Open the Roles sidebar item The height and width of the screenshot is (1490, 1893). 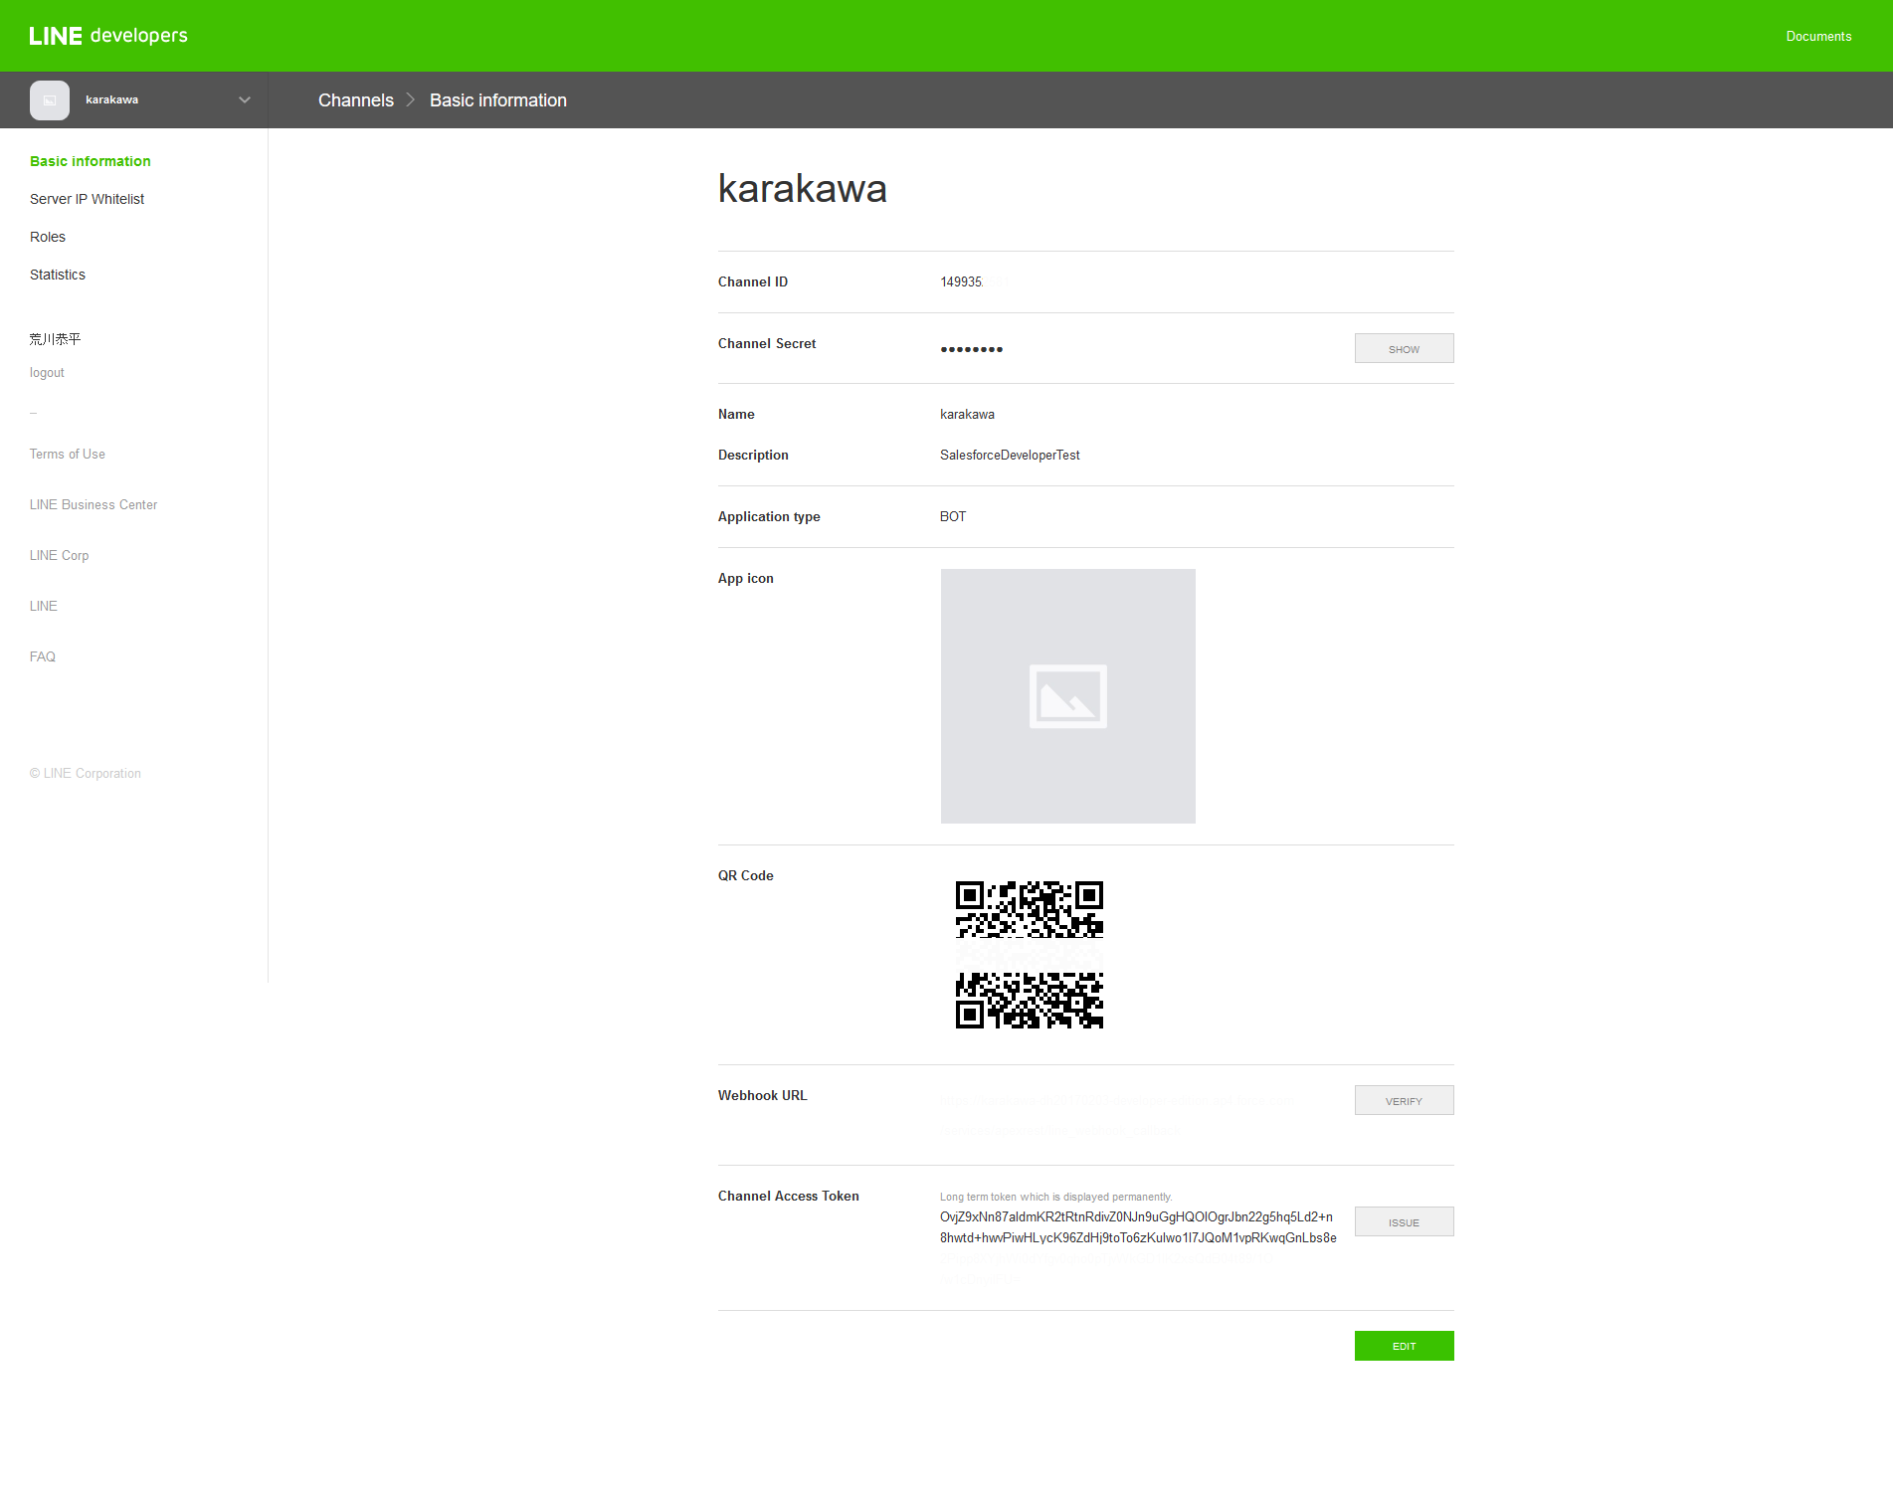pyautogui.click(x=48, y=237)
